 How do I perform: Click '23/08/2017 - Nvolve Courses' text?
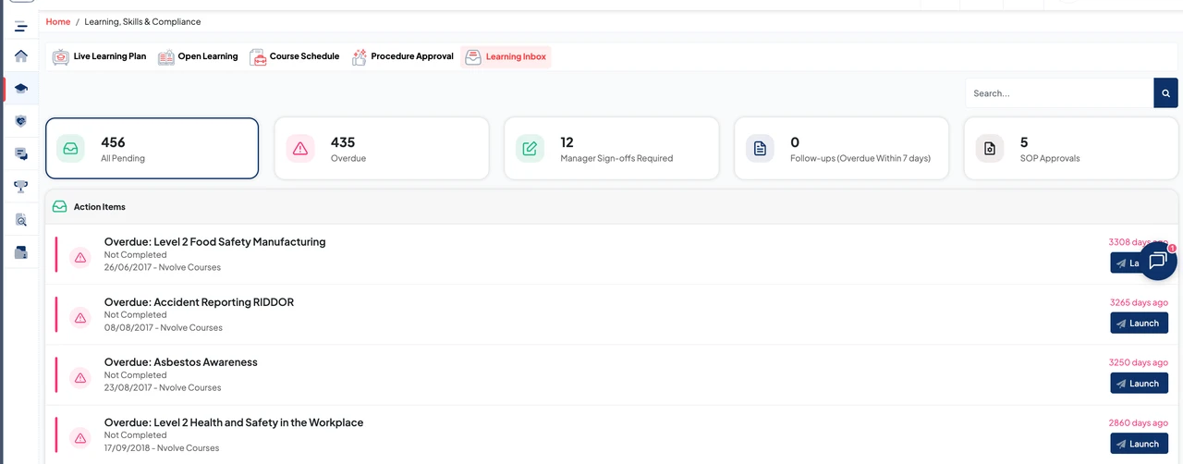[163, 388]
